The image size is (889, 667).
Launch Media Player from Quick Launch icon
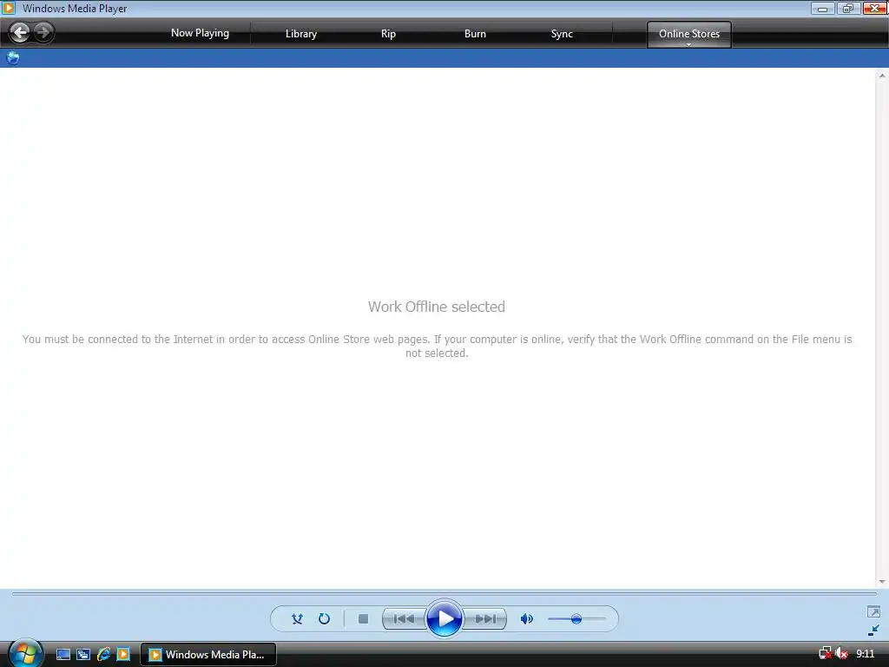point(123,655)
